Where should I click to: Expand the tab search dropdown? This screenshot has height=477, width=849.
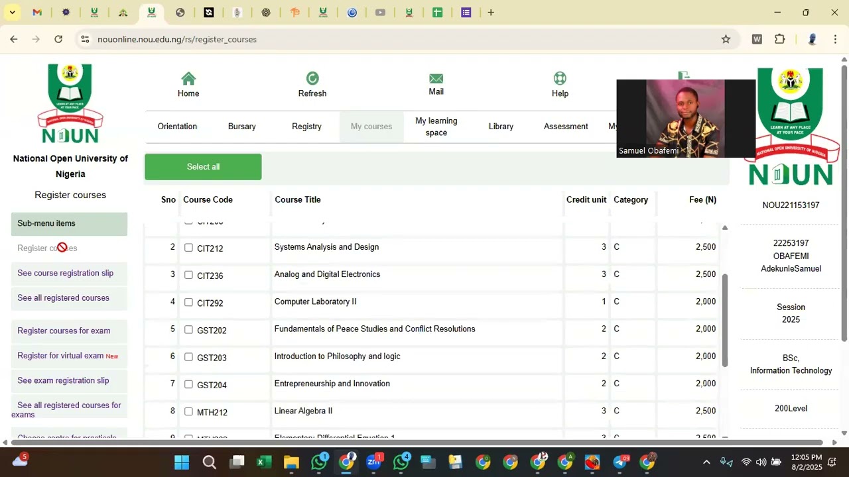[x=12, y=13]
